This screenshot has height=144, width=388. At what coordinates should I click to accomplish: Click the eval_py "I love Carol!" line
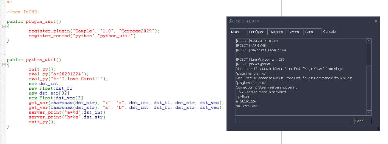(68, 79)
